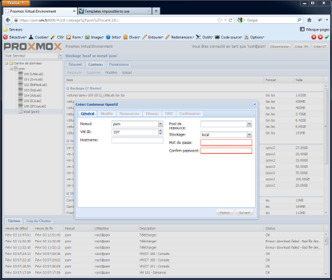332x280 pixels.
Task: Open the CSS developer toolbar menu
Action: tap(57, 37)
